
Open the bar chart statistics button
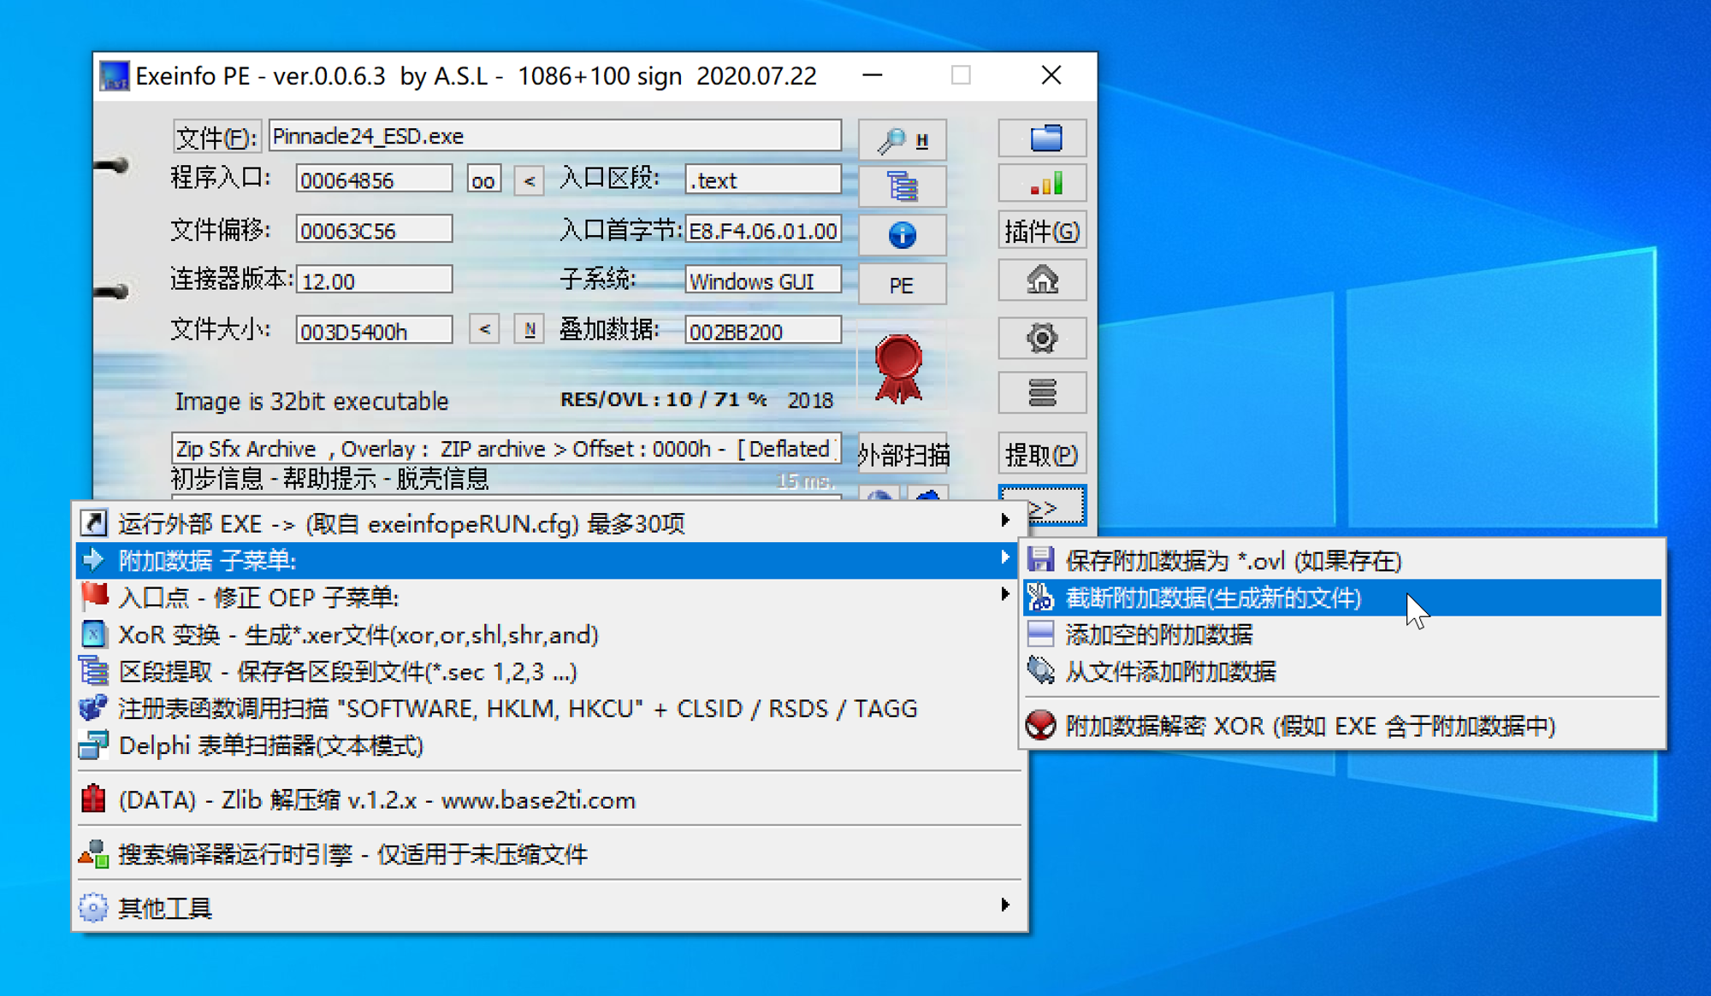1042,184
